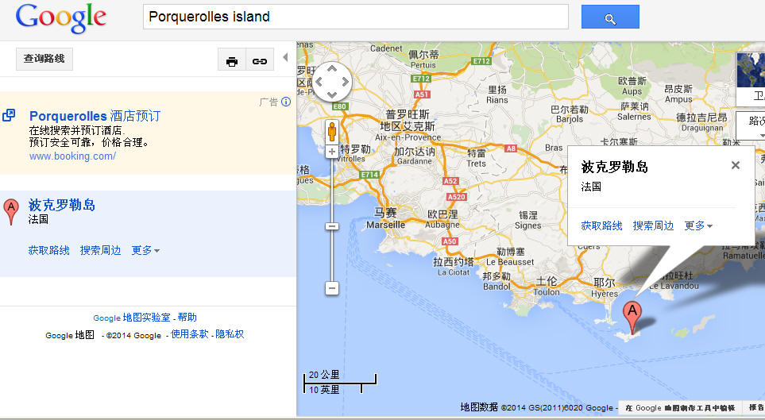Screen dimensions: 765x420
Task: Click the search field with Porquerolles island
Action: pyautogui.click(x=356, y=17)
